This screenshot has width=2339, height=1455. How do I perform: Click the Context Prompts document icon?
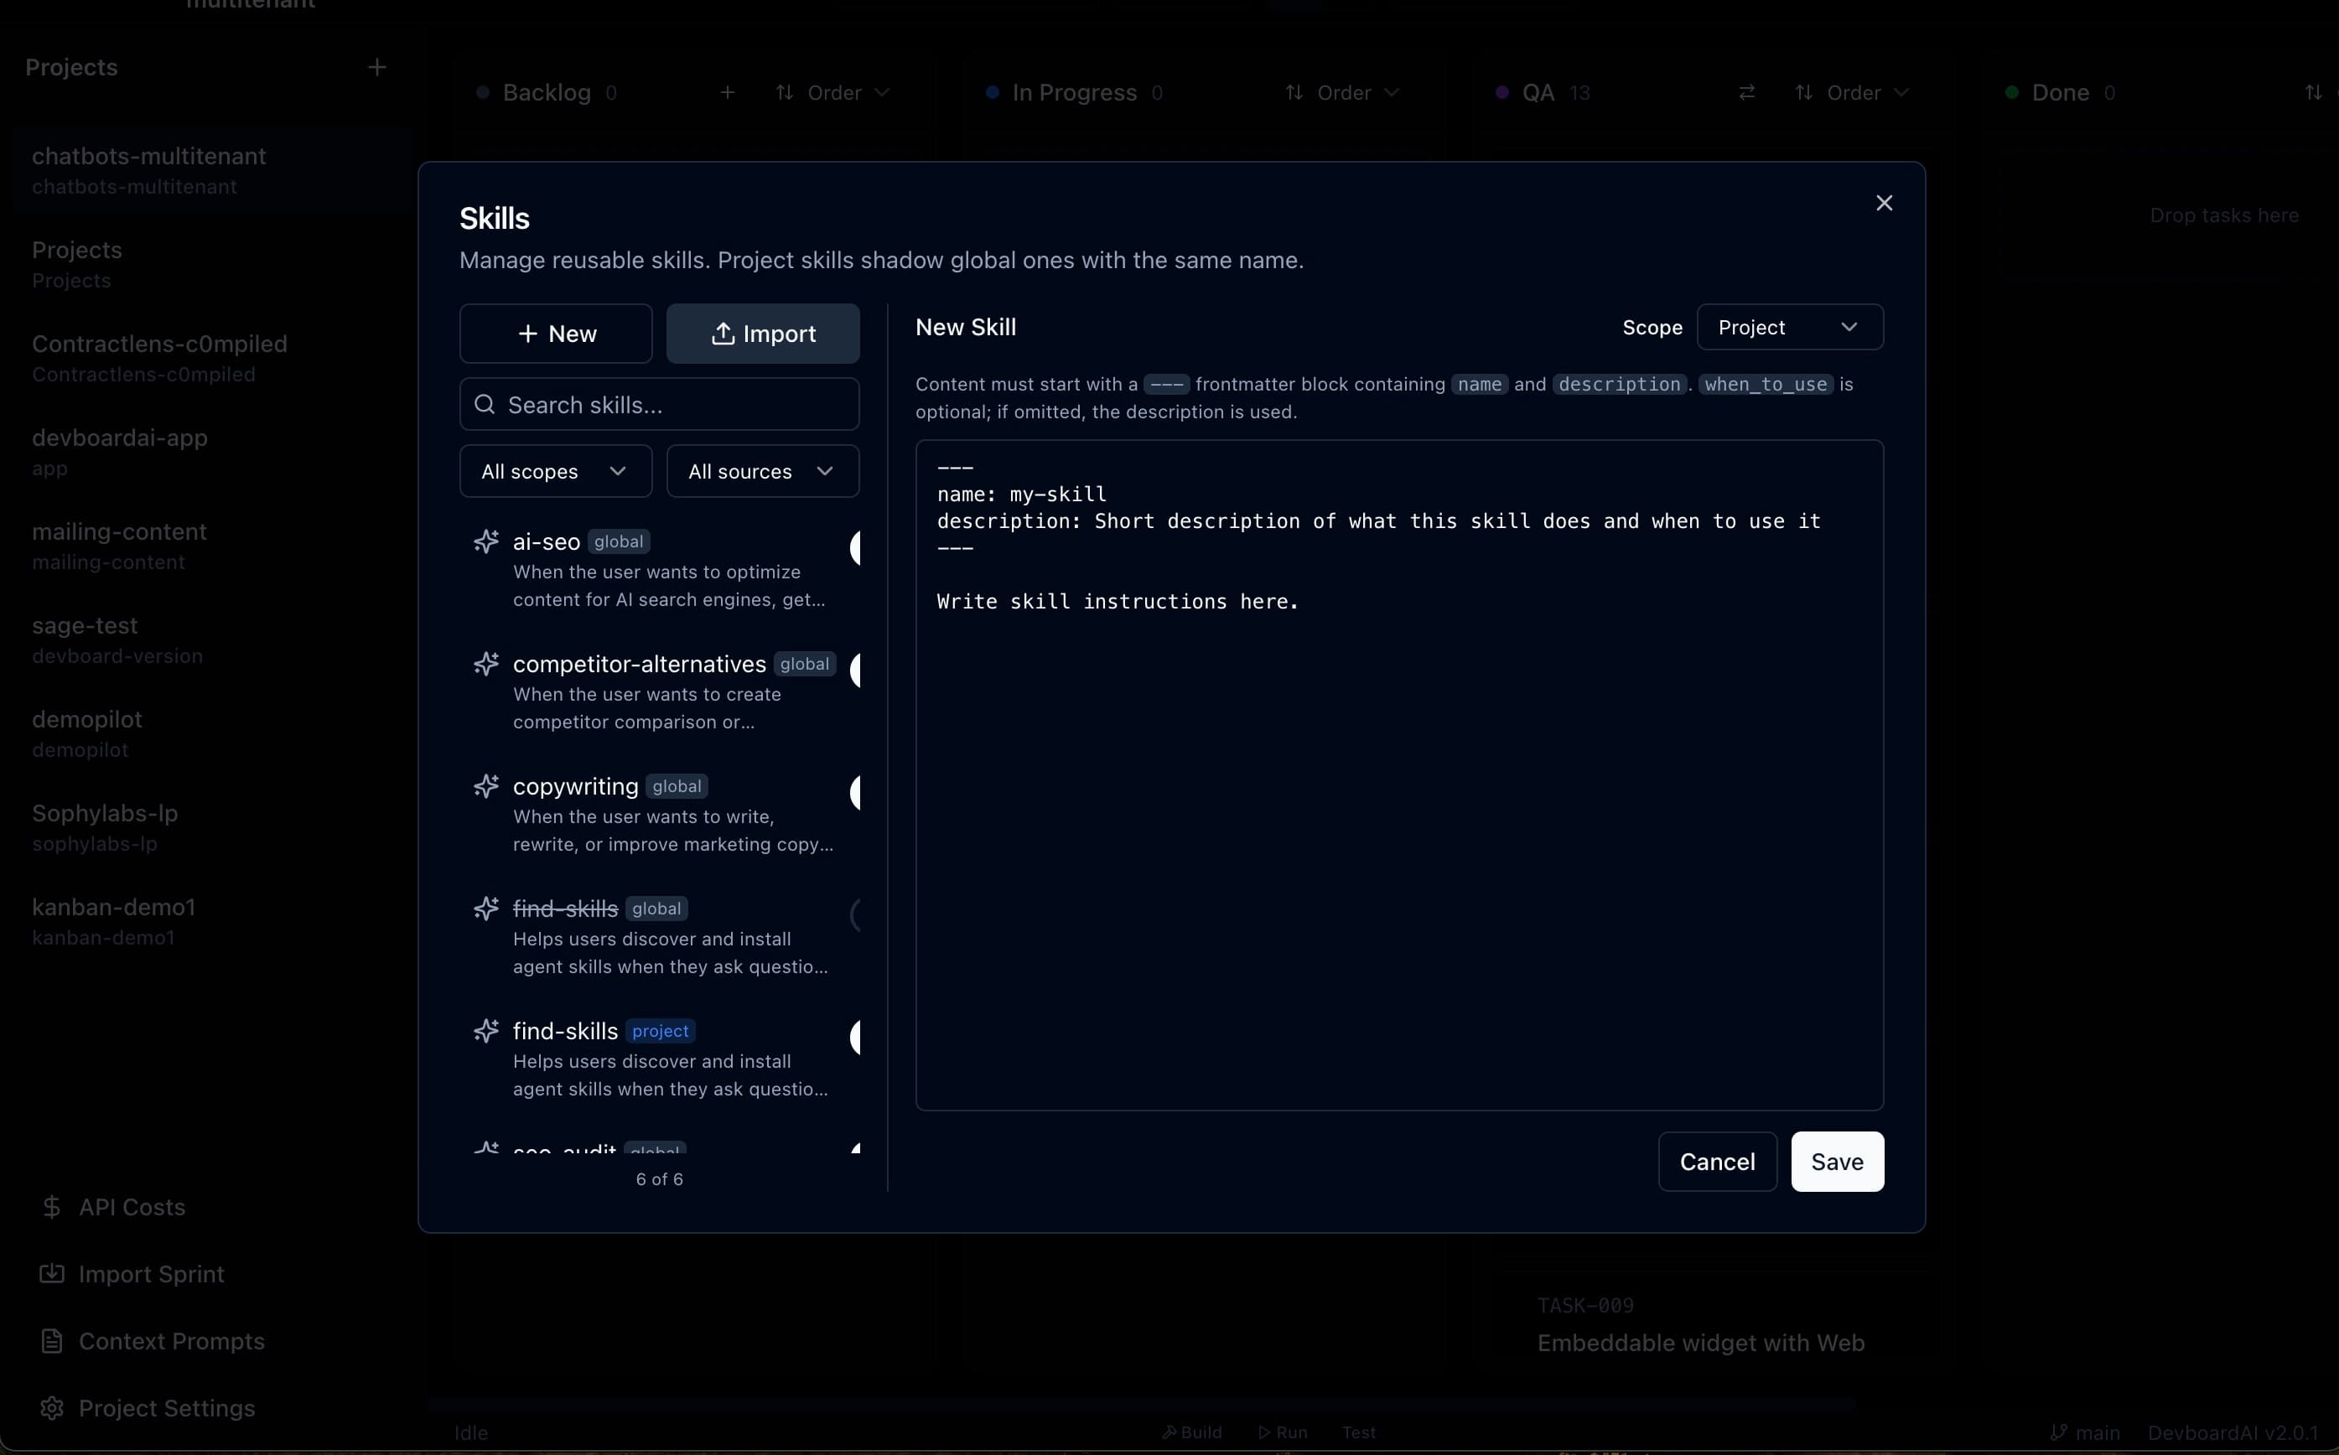tap(52, 1342)
